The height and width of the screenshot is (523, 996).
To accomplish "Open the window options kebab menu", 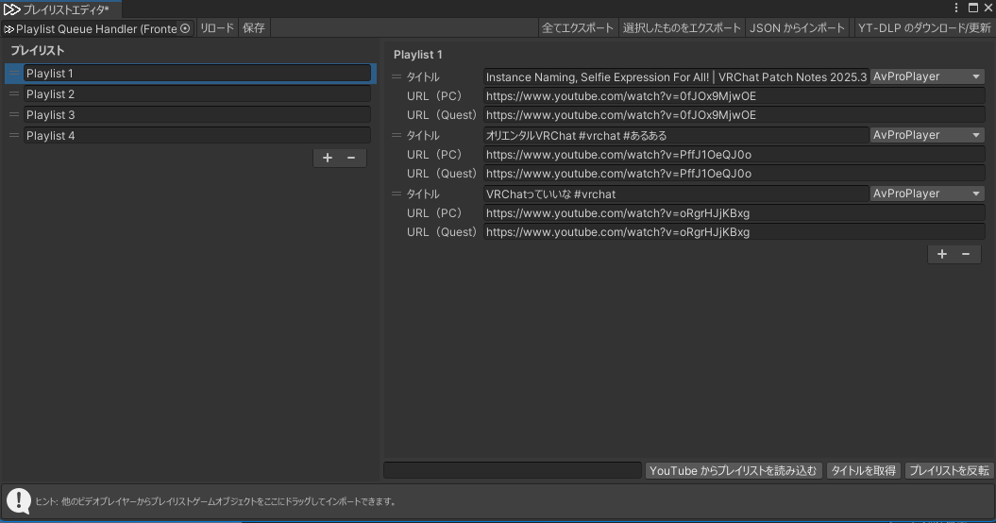I will coord(956,8).
